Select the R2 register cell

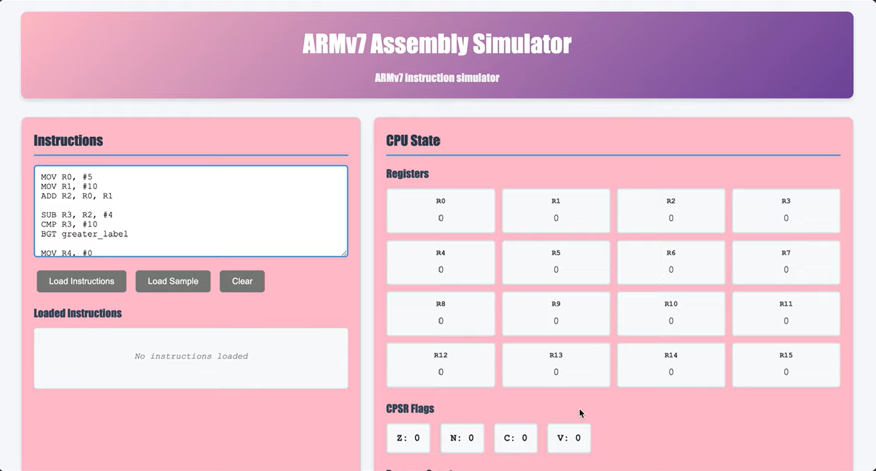click(x=671, y=211)
